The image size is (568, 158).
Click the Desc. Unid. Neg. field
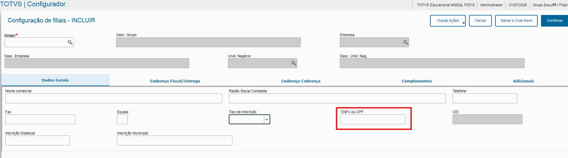point(432,63)
